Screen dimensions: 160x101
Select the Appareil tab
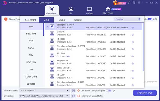click(78, 20)
